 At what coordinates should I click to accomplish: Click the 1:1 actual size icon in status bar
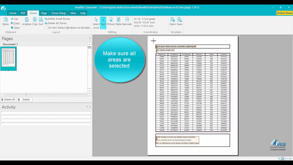tap(290, 159)
